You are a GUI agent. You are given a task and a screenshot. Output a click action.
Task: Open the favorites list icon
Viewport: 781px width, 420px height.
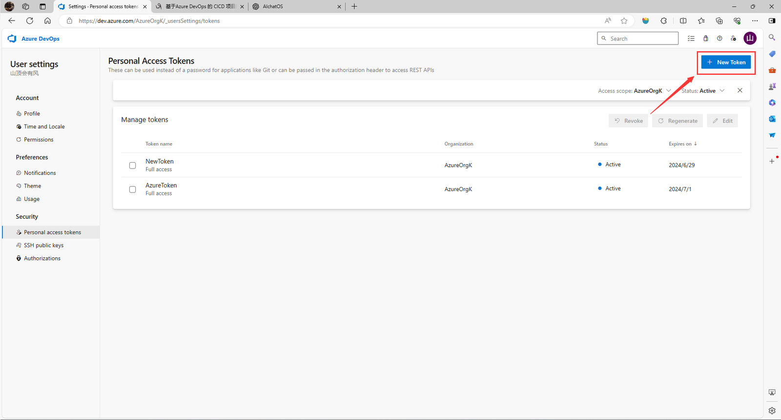pyautogui.click(x=701, y=21)
